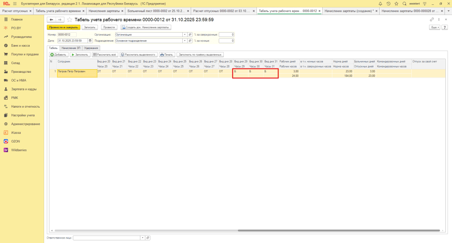The width and height of the screenshot is (452, 243).
Task: Open the notifications bell icon
Action: click(x=380, y=3)
